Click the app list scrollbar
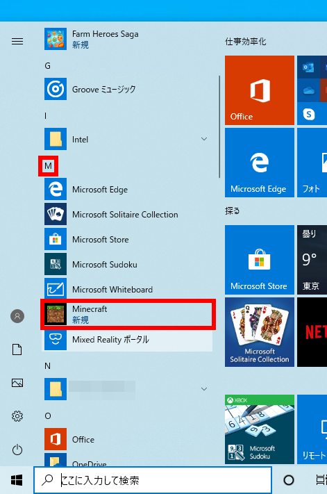The height and width of the screenshot is (494, 327). 219,126
